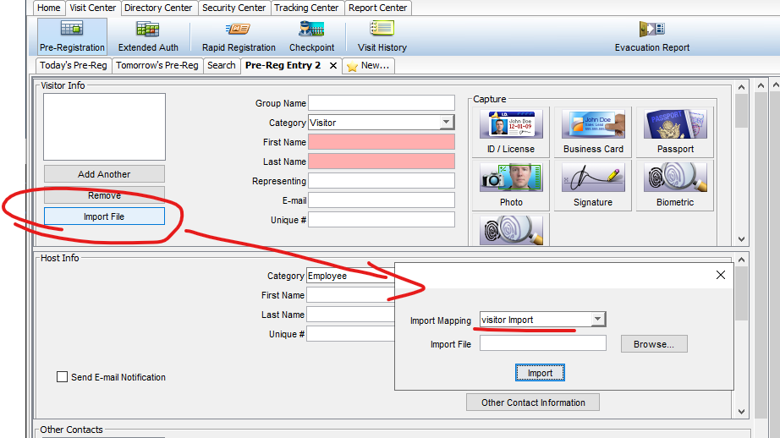
Task: Select the Evacuation Report icon
Action: [x=651, y=36]
